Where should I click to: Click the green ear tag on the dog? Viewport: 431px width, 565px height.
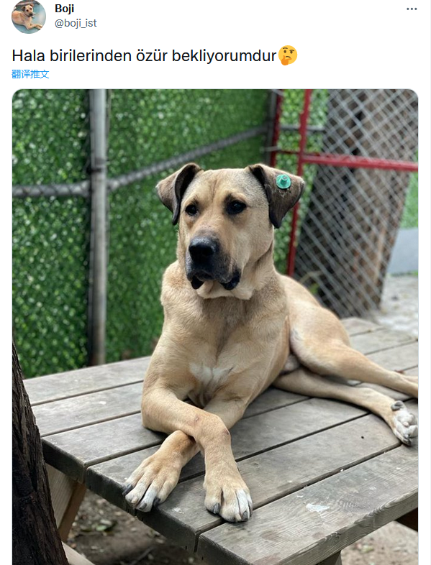(283, 182)
